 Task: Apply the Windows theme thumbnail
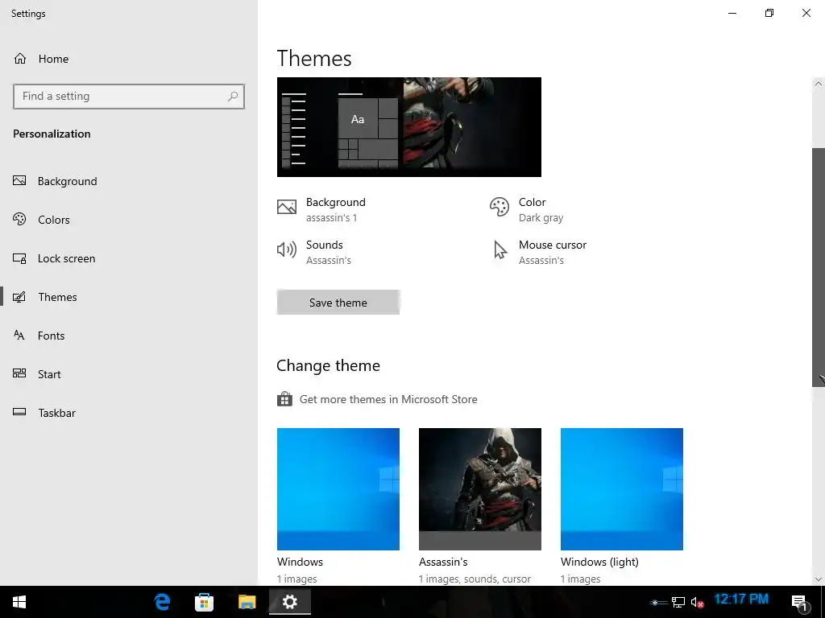click(338, 488)
